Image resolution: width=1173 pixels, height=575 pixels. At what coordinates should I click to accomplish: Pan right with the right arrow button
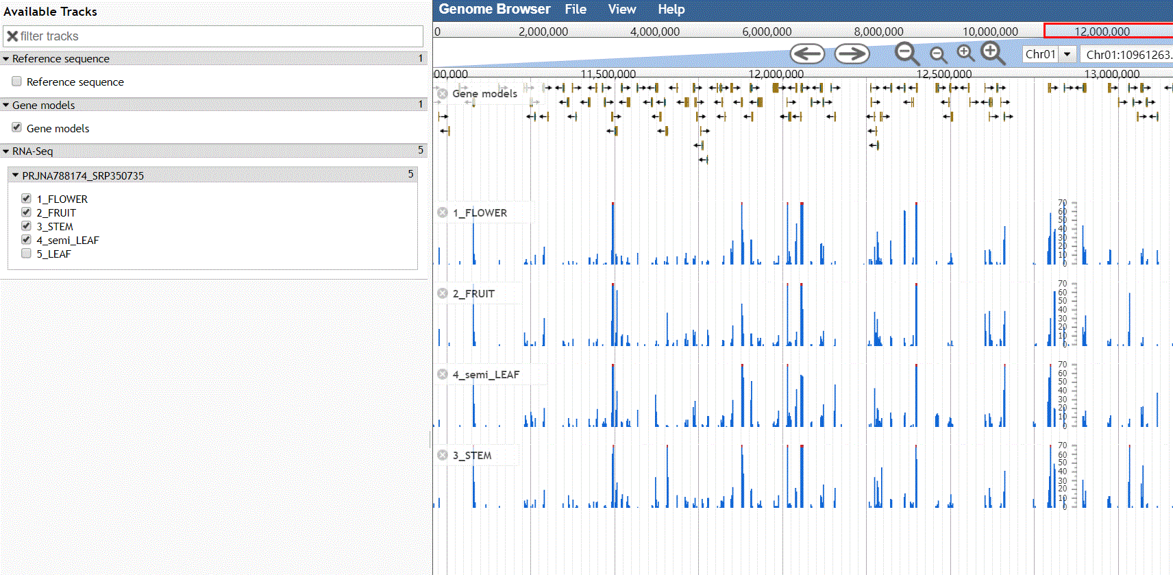click(x=852, y=53)
